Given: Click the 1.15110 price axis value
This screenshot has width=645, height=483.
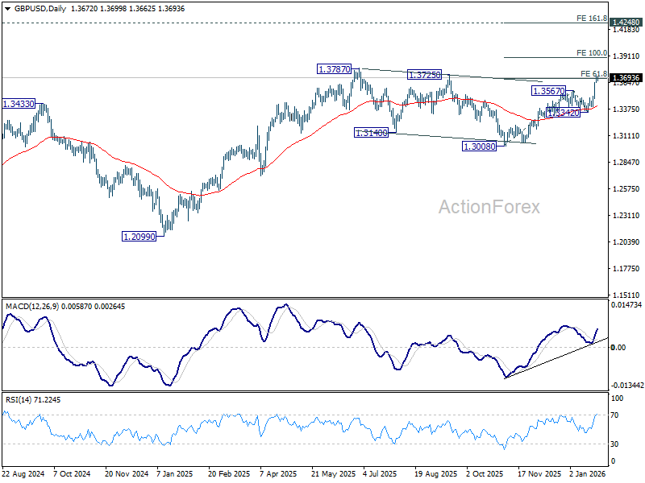Looking at the screenshot, I should pyautogui.click(x=626, y=295).
